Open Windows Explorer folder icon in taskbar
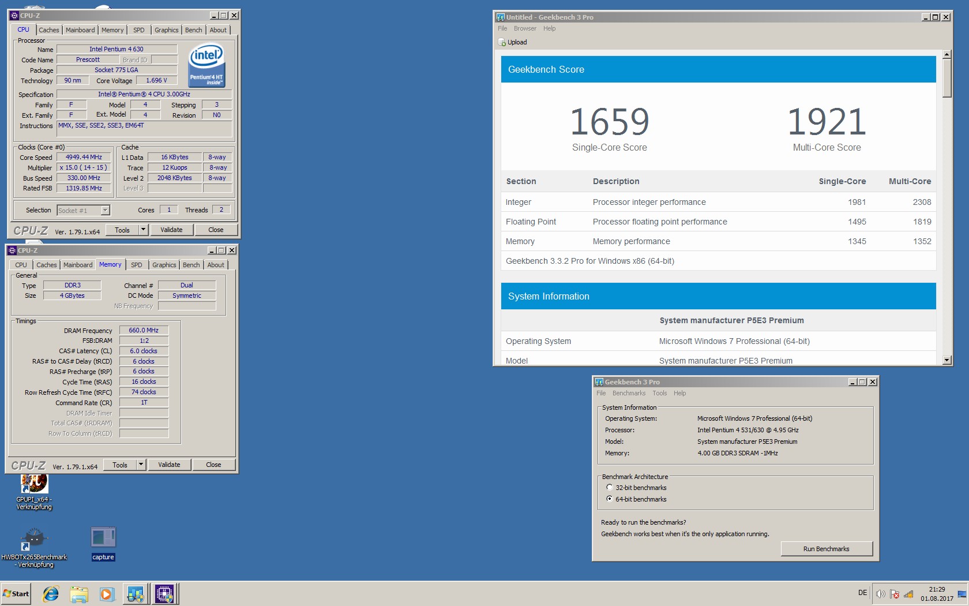 (79, 594)
